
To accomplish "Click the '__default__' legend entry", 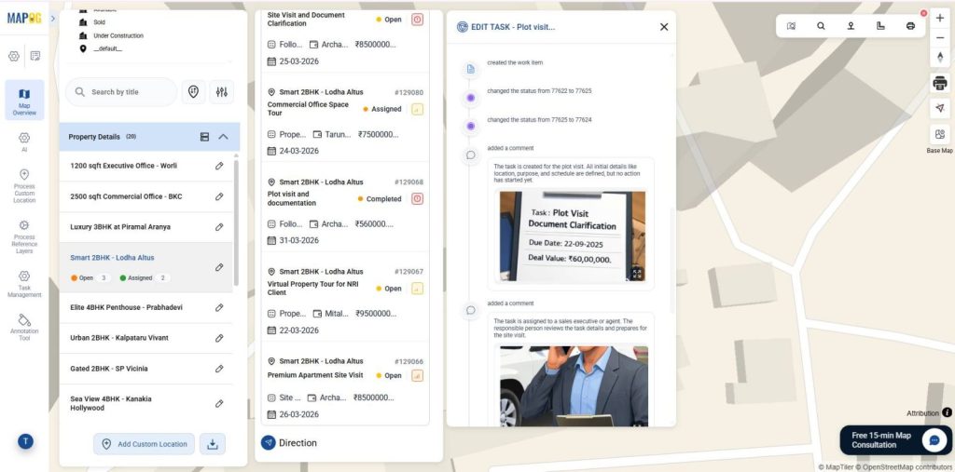I will (x=101, y=48).
